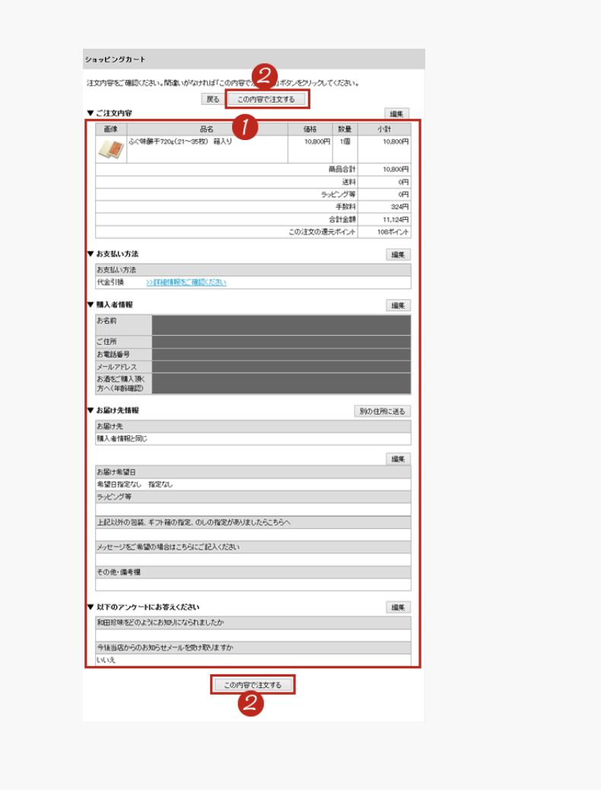Edit the お届け希望日 delivery details
The height and width of the screenshot is (790, 601).
point(398,459)
